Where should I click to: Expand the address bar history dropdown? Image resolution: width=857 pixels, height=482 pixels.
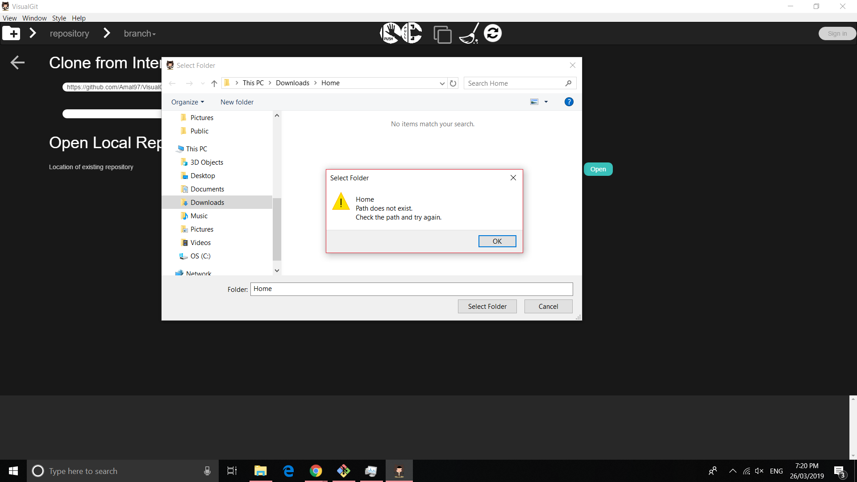[x=442, y=83]
